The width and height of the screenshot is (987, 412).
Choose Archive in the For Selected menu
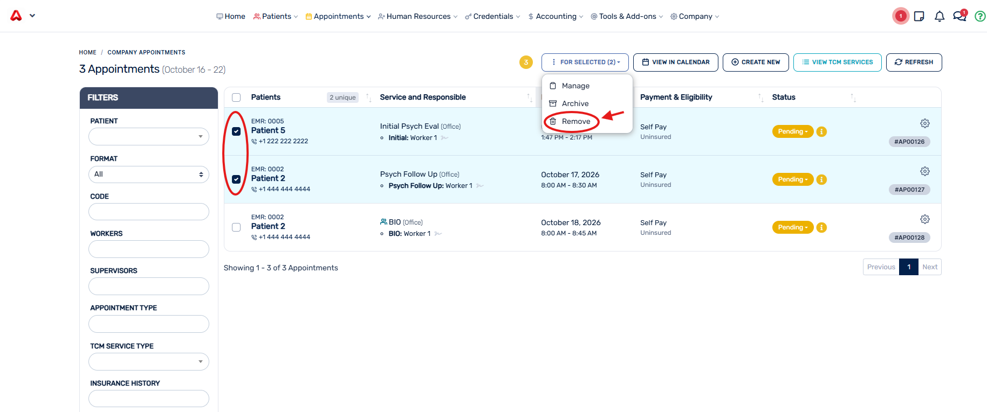575,103
